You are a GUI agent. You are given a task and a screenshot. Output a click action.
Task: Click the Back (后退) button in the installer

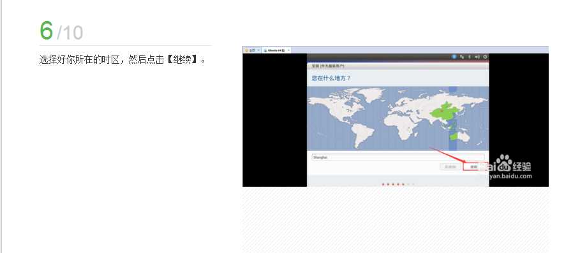point(450,167)
